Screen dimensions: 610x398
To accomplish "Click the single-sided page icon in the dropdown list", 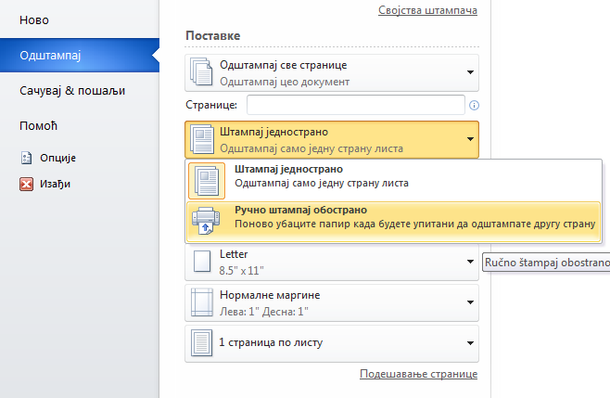I will [207, 181].
